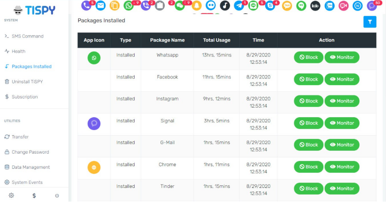Open the WeChat icon in top bar
The height and width of the screenshot is (203, 386).
pos(180,5)
